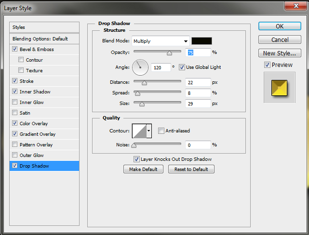This screenshot has height=235, width=309.
Task: Click the angle dial control
Action: [x=140, y=67]
